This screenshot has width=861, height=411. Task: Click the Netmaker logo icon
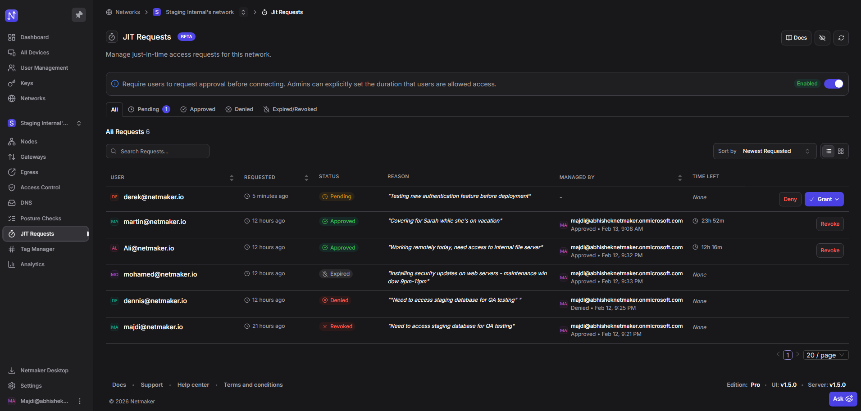coord(11,16)
